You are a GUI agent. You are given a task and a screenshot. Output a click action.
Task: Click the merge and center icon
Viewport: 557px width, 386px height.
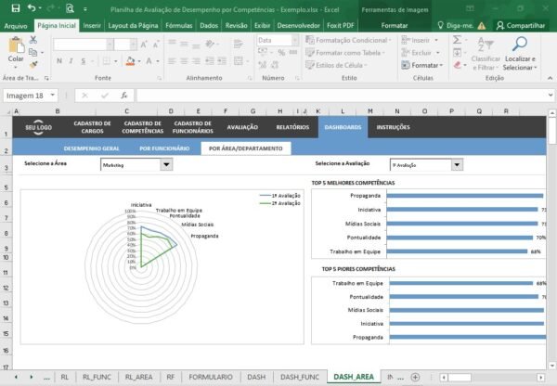[239, 61]
